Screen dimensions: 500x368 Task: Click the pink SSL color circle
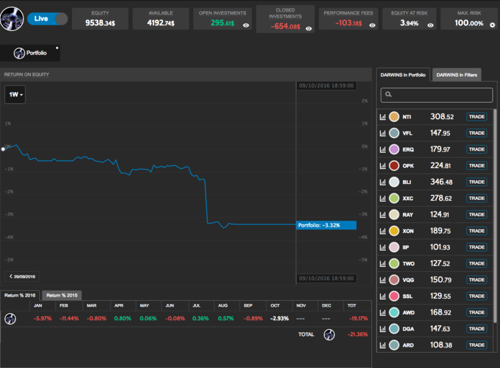coord(394,295)
